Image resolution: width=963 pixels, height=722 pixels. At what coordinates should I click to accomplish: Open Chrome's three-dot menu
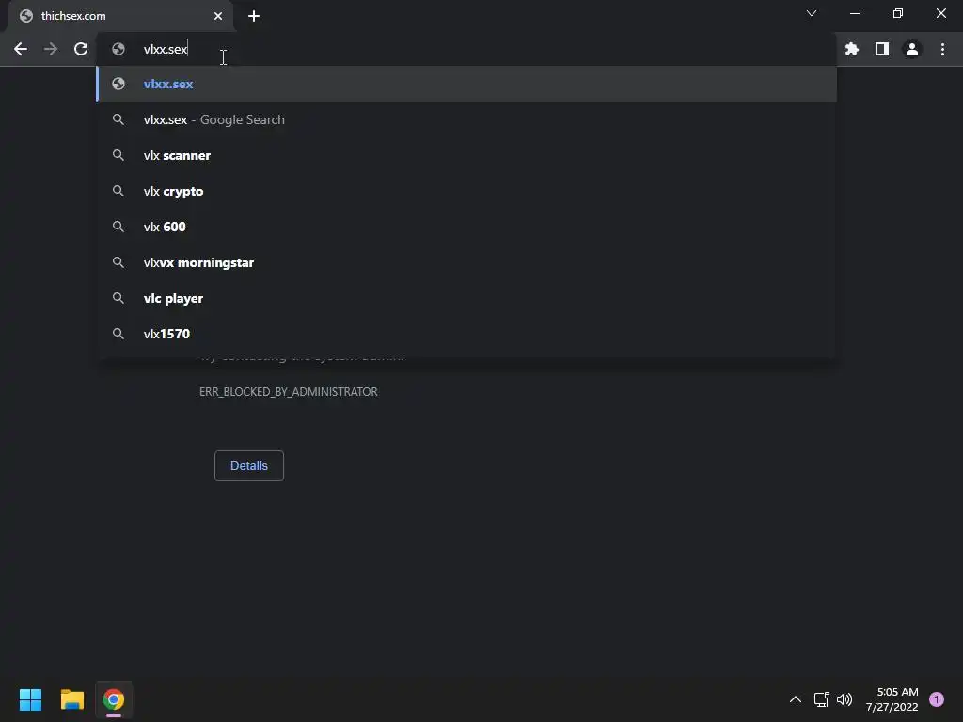(x=942, y=49)
